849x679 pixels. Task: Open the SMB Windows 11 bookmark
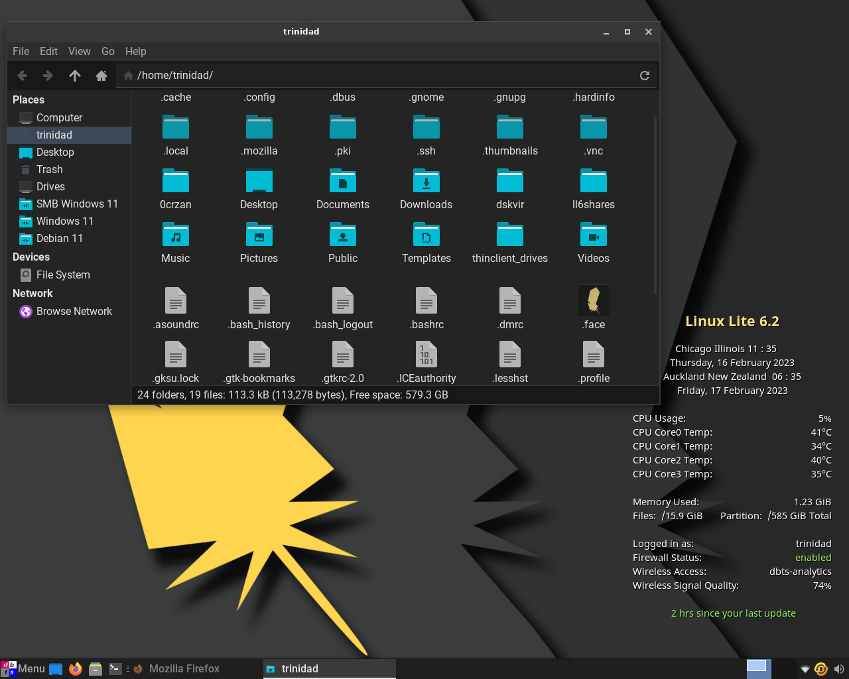coord(70,204)
